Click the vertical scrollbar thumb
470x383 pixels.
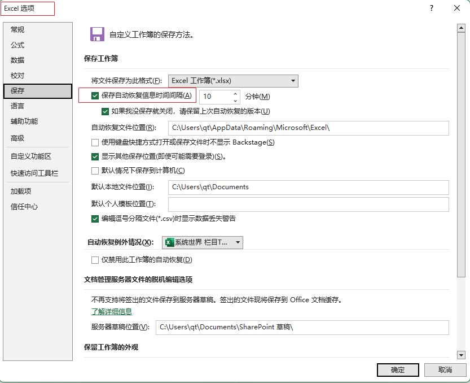click(x=461, y=155)
